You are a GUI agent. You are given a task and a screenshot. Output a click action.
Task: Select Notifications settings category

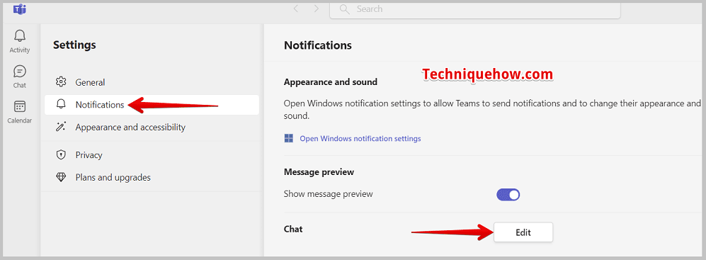(x=152, y=105)
